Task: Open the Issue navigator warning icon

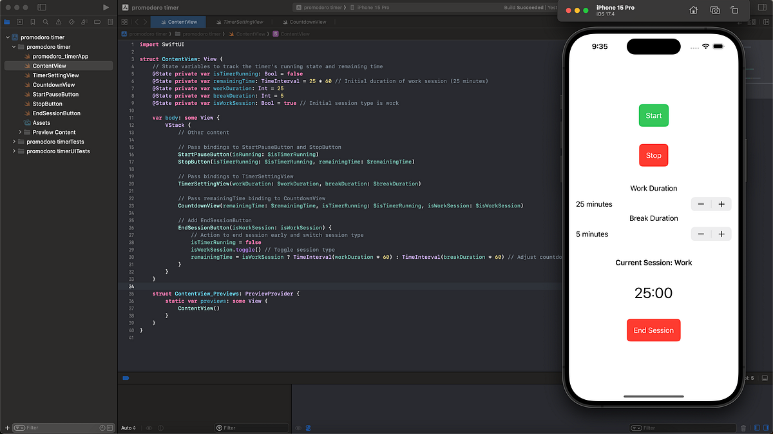Action: coord(59,21)
